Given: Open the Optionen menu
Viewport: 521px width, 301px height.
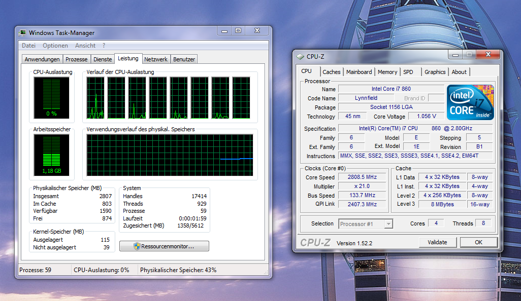Looking at the screenshot, I should (55, 46).
